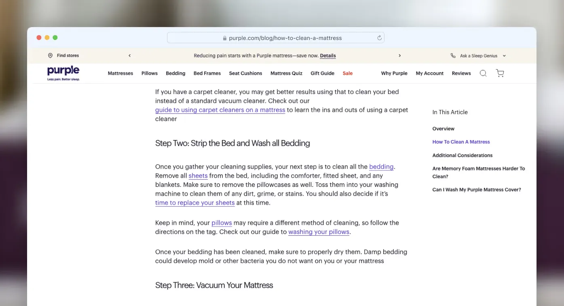
Task: Show previous promo banner message
Action: click(129, 56)
